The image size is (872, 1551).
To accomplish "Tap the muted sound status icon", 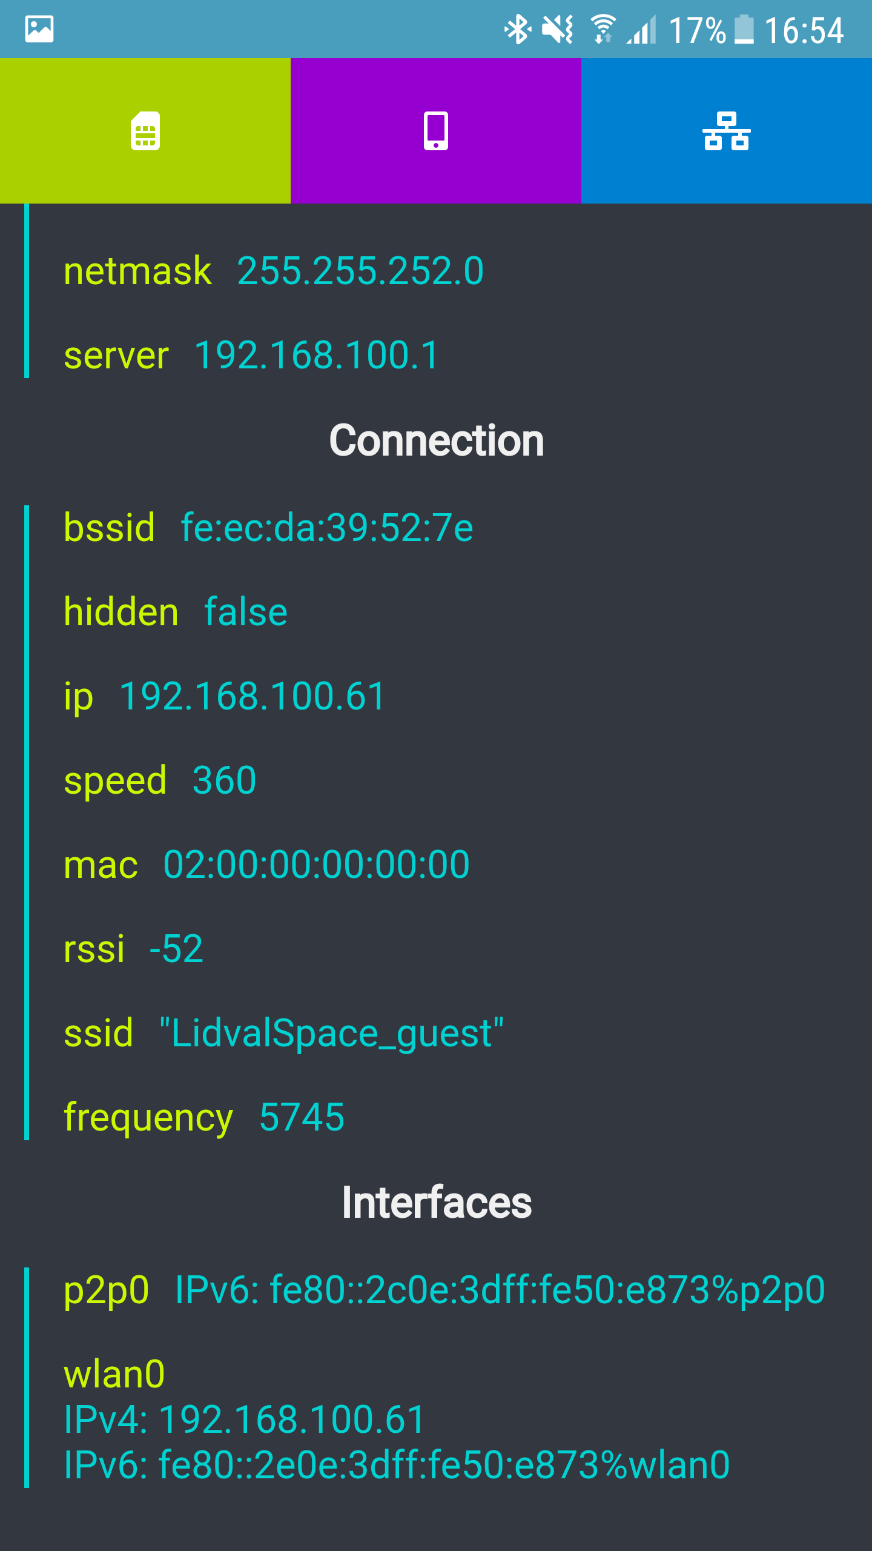I will [x=557, y=29].
